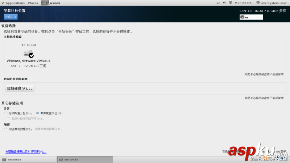Click the us keyboard layout indicator
The height and width of the screenshot is (163, 290).
pyautogui.click(x=251, y=17)
